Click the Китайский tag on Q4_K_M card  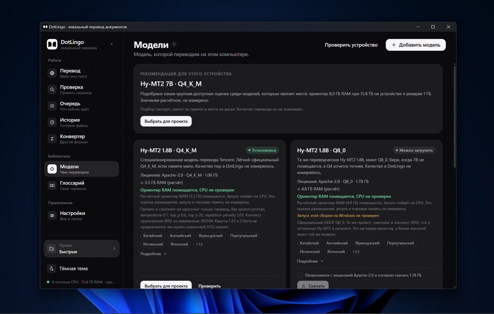(x=153, y=235)
